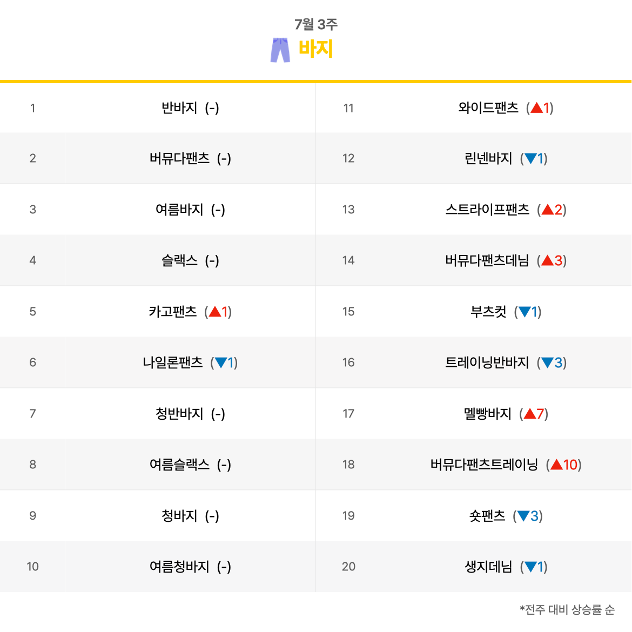Click the 바지 category title
Screen dimensions: 632x632
(x=315, y=49)
